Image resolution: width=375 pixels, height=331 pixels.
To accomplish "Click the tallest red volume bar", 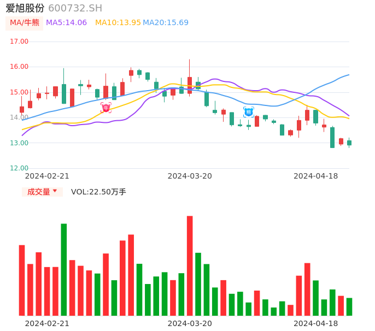I will click(190, 265).
